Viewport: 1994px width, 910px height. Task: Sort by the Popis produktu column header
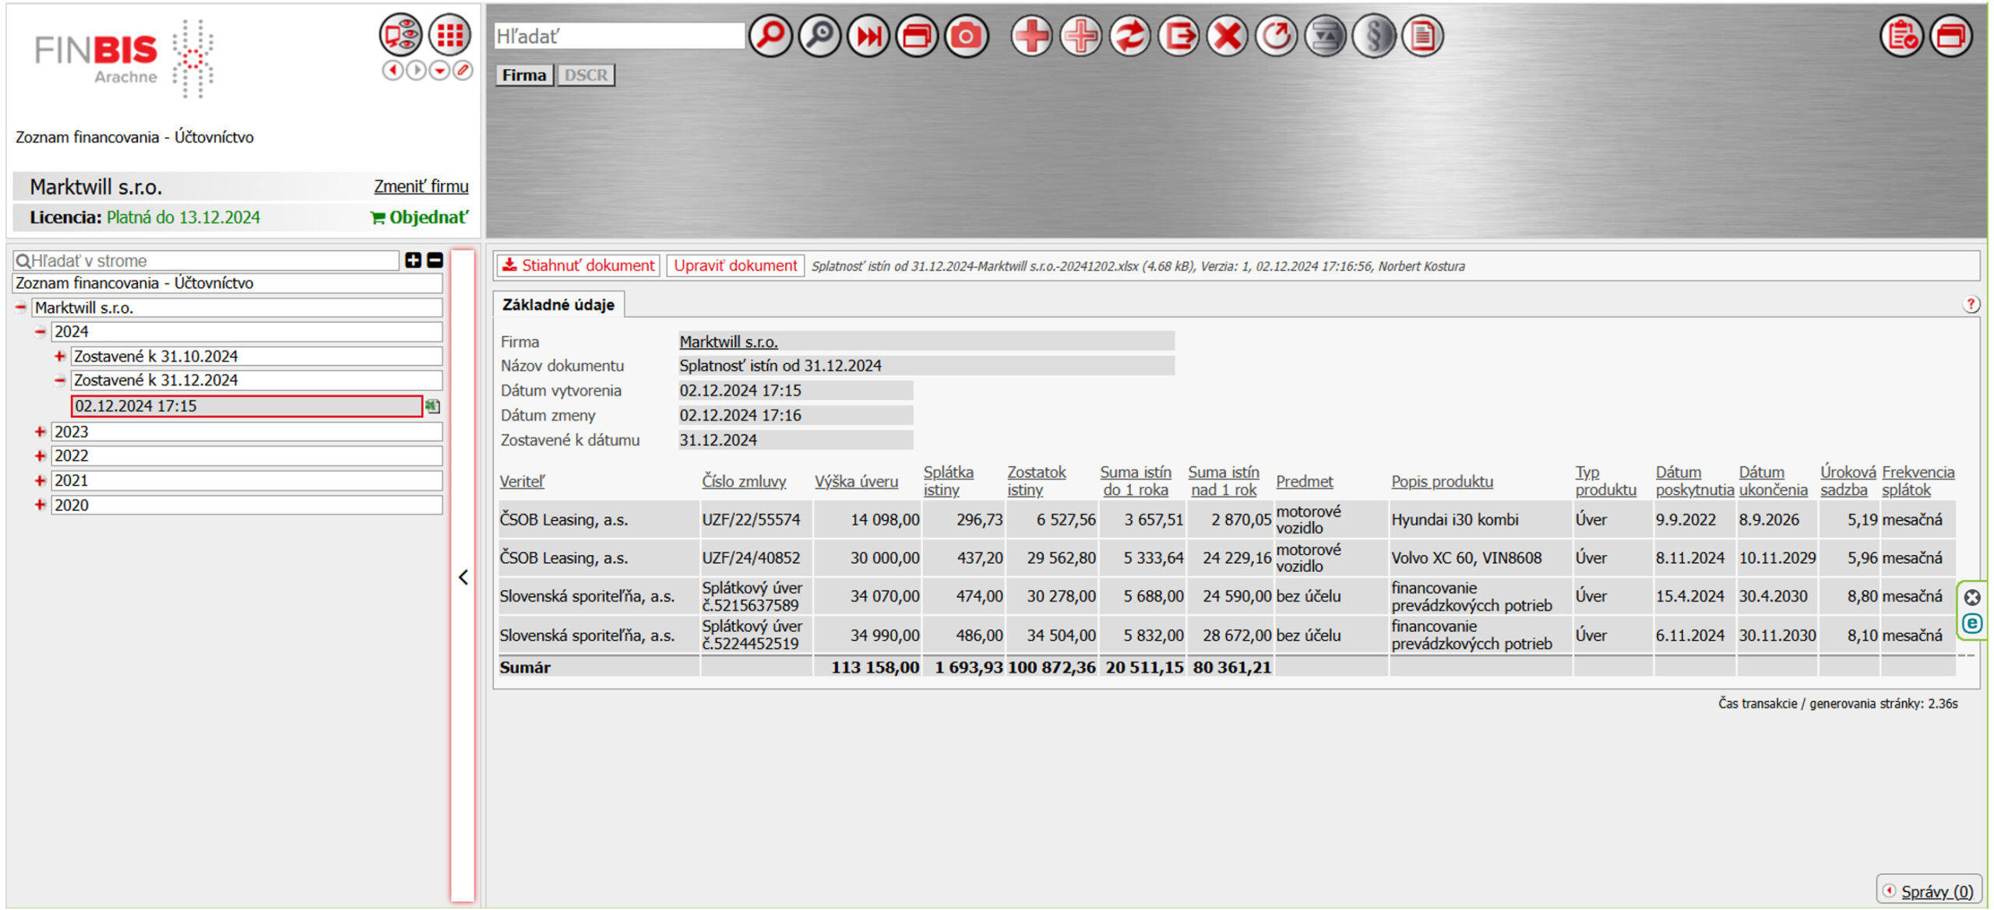(x=1443, y=482)
